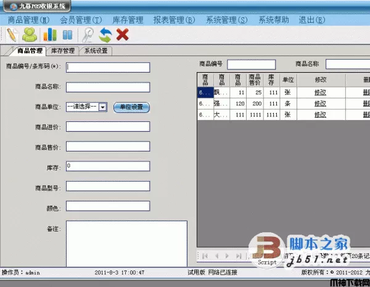Go to first page in pager
This screenshot has height=287, width=370.
click(205, 256)
